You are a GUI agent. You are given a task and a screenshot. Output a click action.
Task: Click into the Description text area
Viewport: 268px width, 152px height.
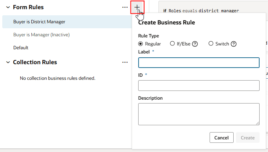199,114
